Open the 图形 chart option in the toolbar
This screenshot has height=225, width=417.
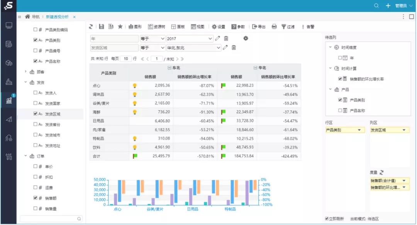point(135,27)
